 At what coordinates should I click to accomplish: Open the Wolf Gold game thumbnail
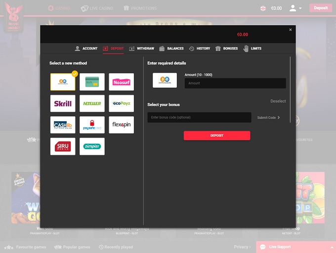pyautogui.click(x=26, y=198)
